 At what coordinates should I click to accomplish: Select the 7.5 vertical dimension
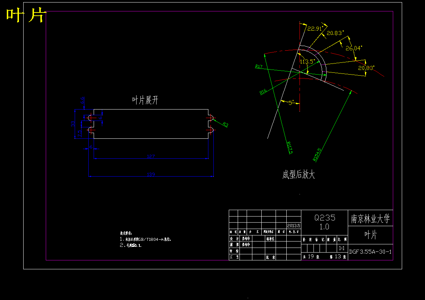pos(79,133)
